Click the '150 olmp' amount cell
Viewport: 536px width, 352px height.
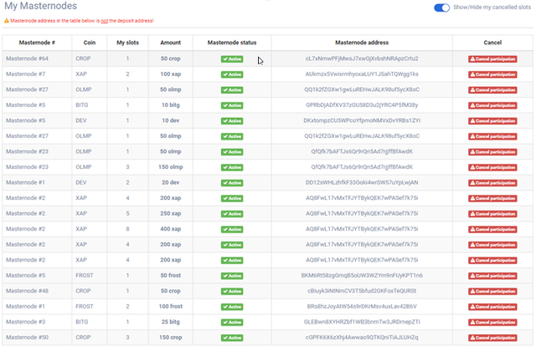pyautogui.click(x=170, y=167)
